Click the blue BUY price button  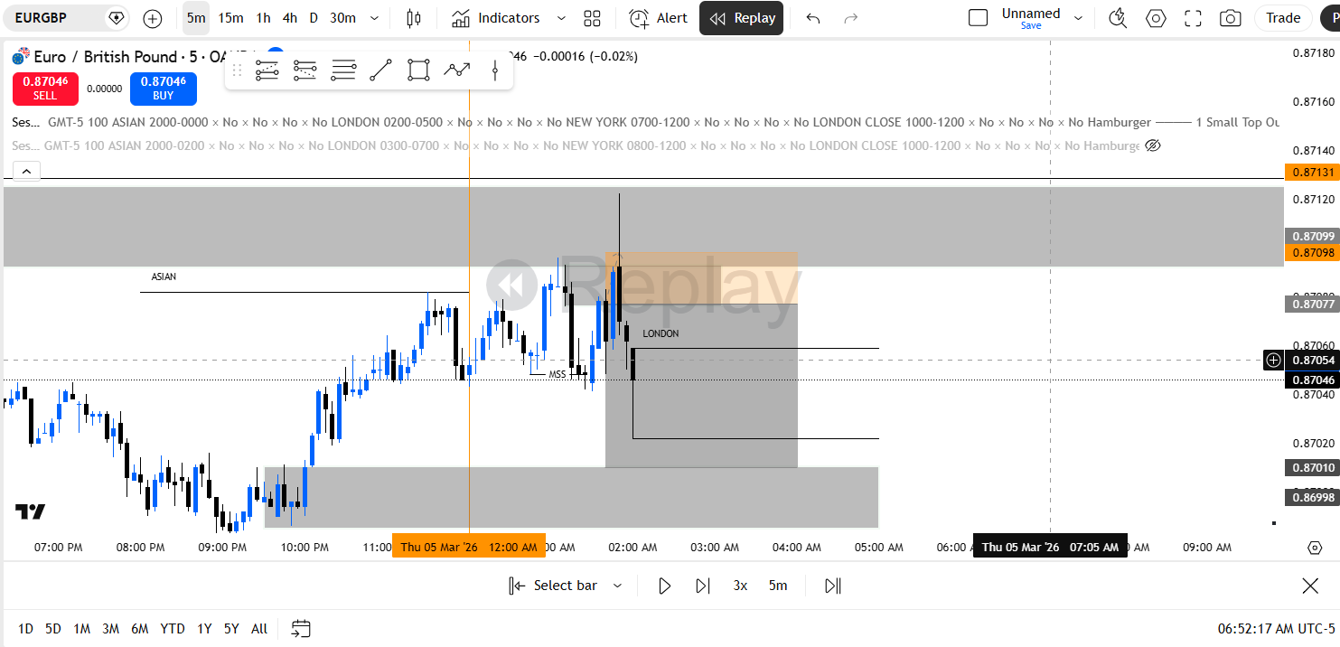164,88
